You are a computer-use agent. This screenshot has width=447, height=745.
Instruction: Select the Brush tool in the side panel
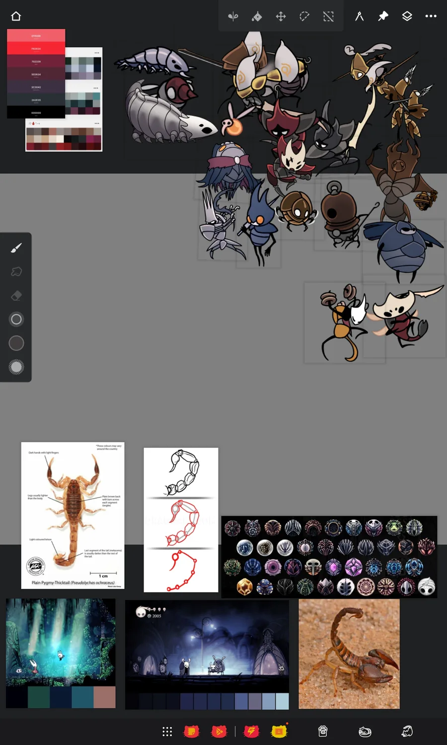(x=16, y=247)
